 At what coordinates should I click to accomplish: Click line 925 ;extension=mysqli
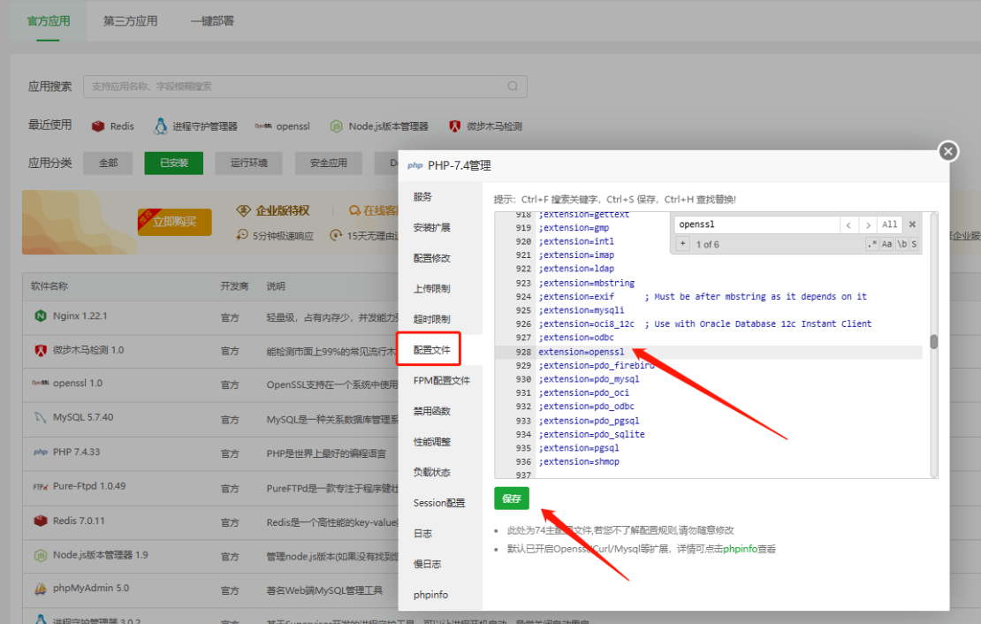582,310
